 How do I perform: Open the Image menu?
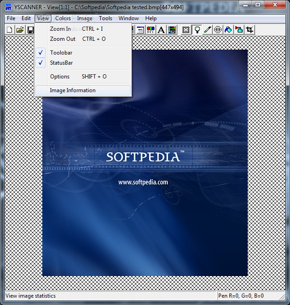[x=85, y=18]
